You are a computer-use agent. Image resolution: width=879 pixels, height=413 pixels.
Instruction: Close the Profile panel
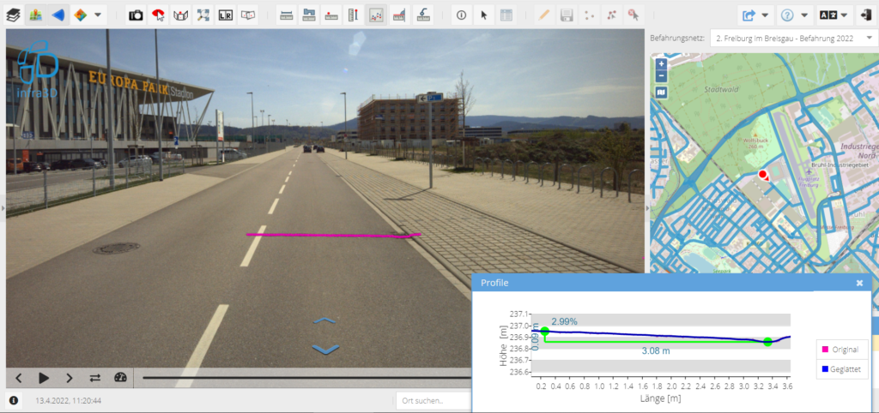click(859, 283)
